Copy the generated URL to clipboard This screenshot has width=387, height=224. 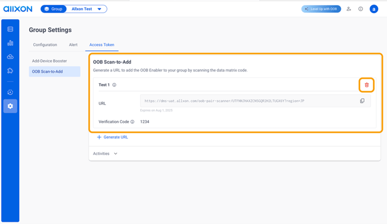[362, 101]
